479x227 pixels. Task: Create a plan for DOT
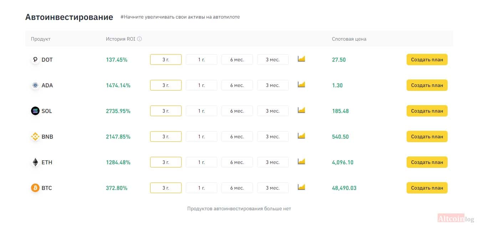(427, 60)
